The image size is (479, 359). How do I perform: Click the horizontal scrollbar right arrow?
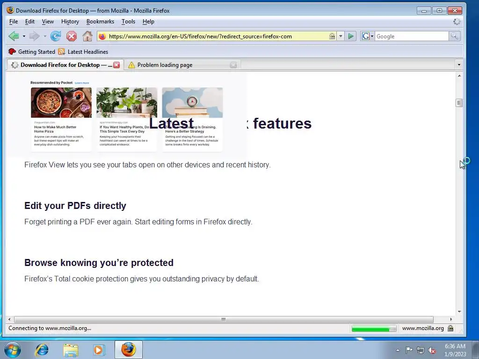pyautogui.click(x=451, y=319)
